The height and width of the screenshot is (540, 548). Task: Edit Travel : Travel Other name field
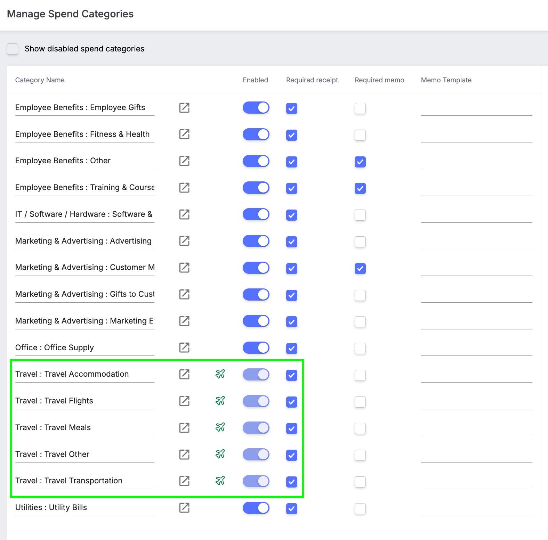pos(85,455)
